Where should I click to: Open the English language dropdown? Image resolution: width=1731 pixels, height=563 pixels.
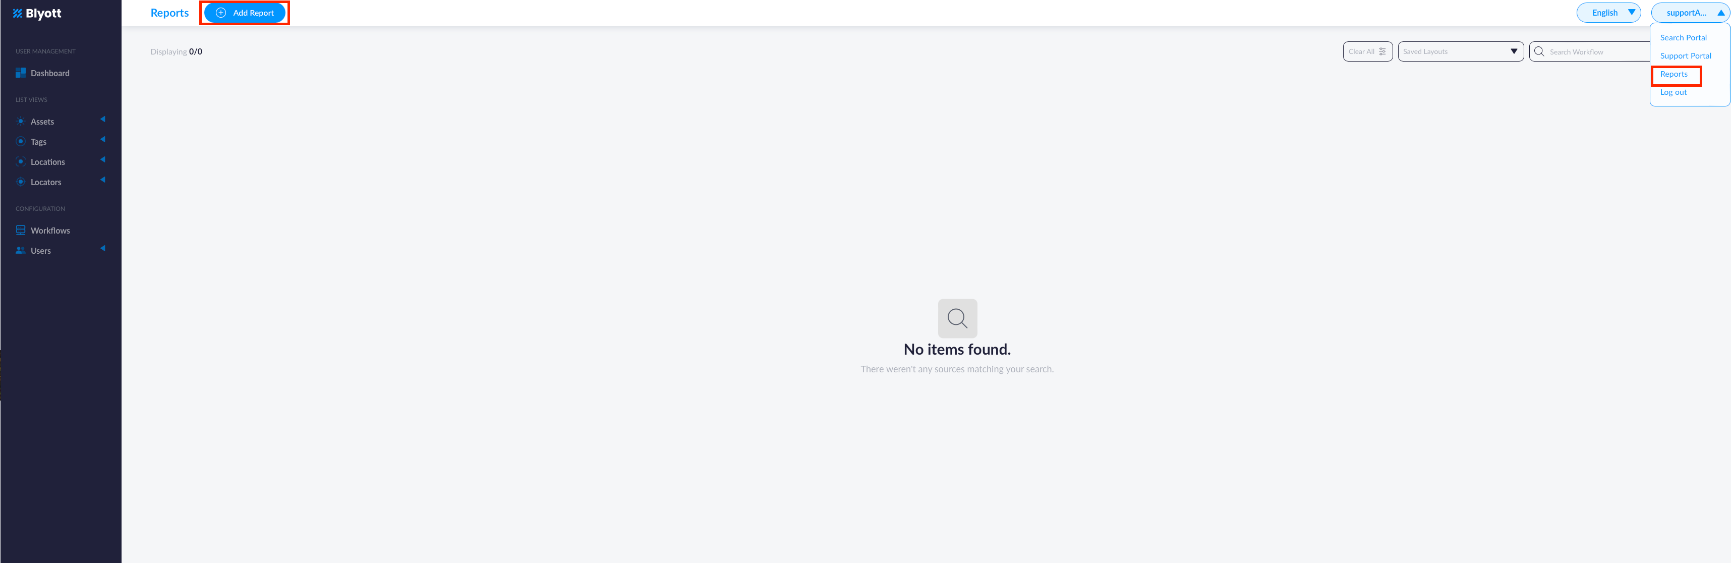1608,13
